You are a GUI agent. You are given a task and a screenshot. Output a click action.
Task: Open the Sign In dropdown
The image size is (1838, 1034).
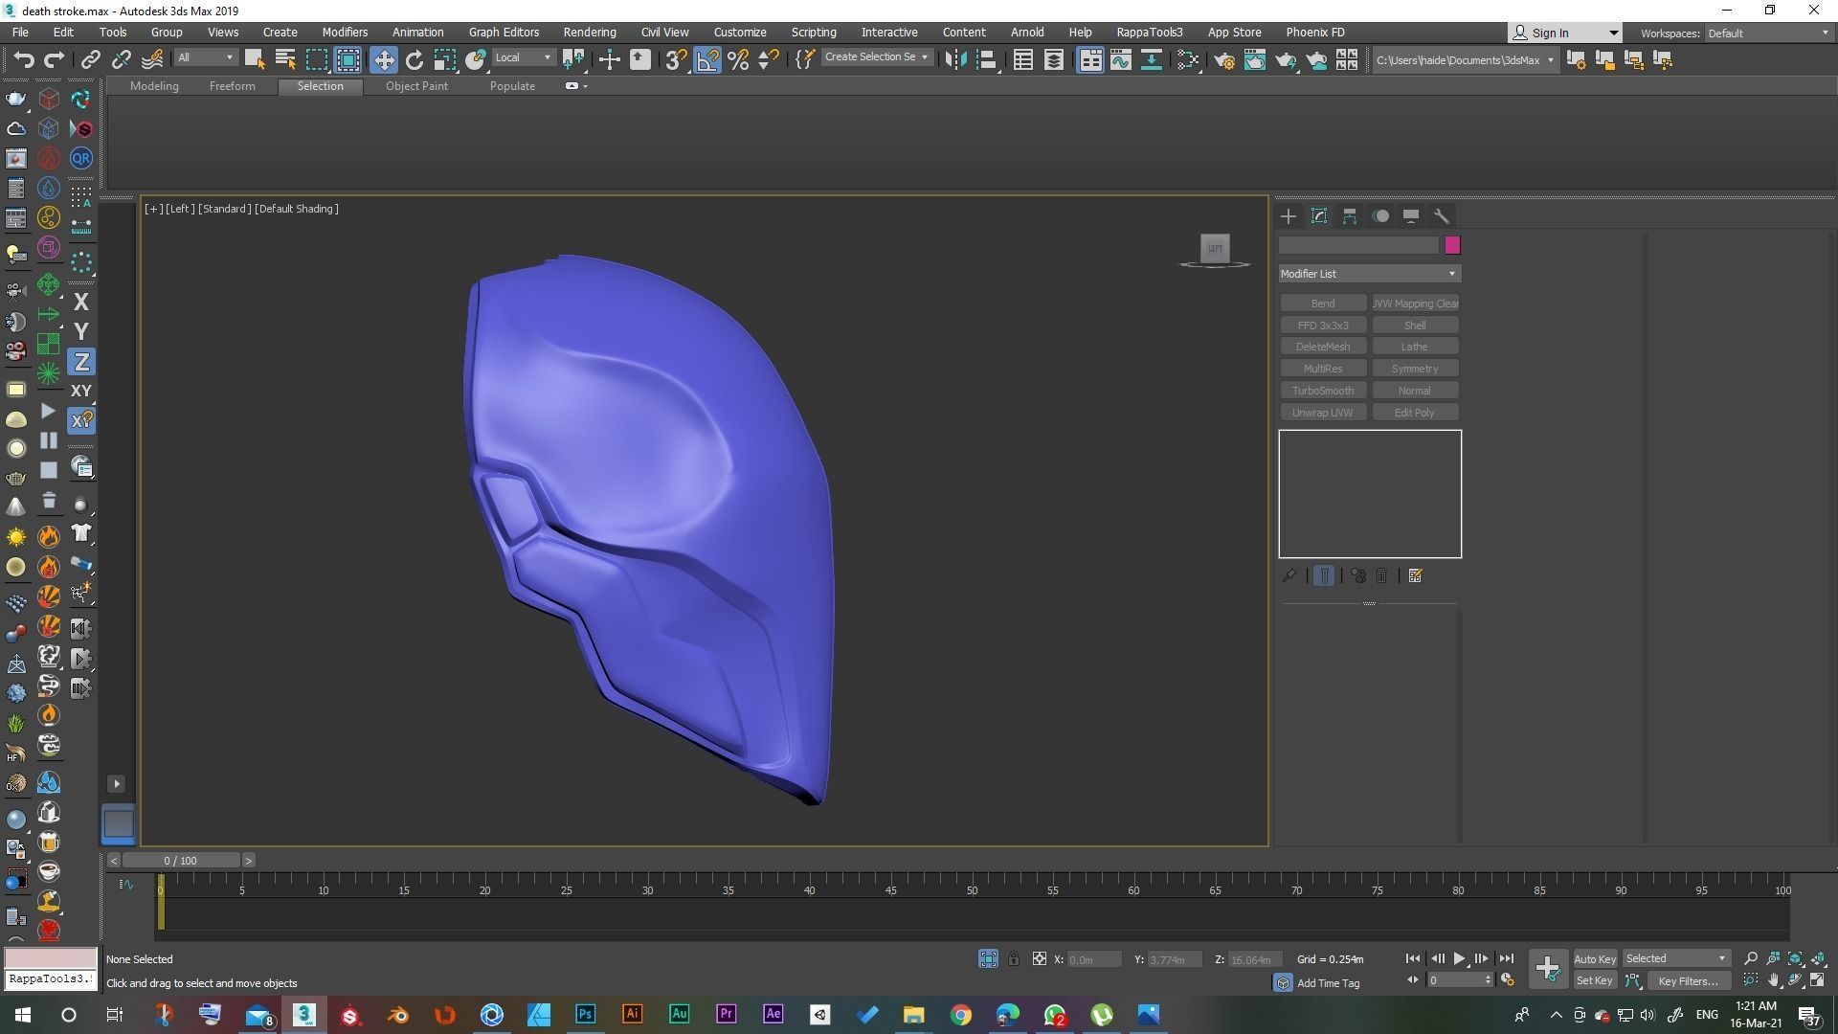(x=1565, y=34)
